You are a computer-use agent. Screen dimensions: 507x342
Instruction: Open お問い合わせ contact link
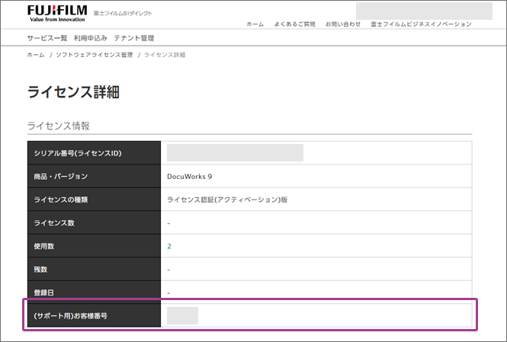pos(343,24)
